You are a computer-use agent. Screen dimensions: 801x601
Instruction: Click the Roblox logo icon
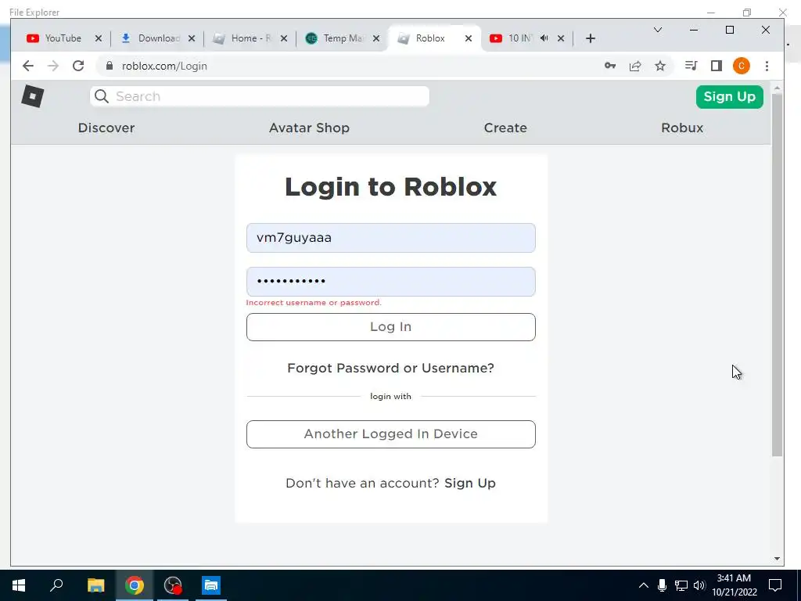tap(33, 96)
